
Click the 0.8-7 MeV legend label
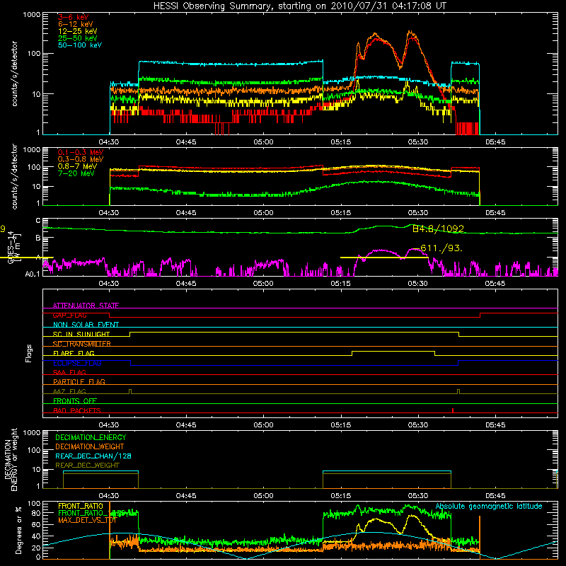click(77, 167)
